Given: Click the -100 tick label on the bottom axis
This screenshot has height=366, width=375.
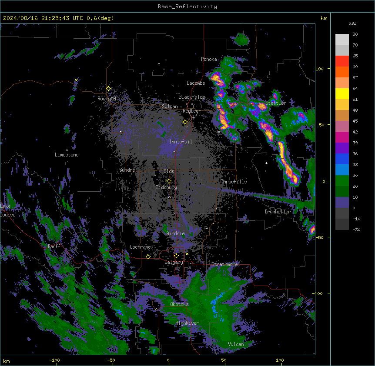Looking at the screenshot, I should (54, 360).
